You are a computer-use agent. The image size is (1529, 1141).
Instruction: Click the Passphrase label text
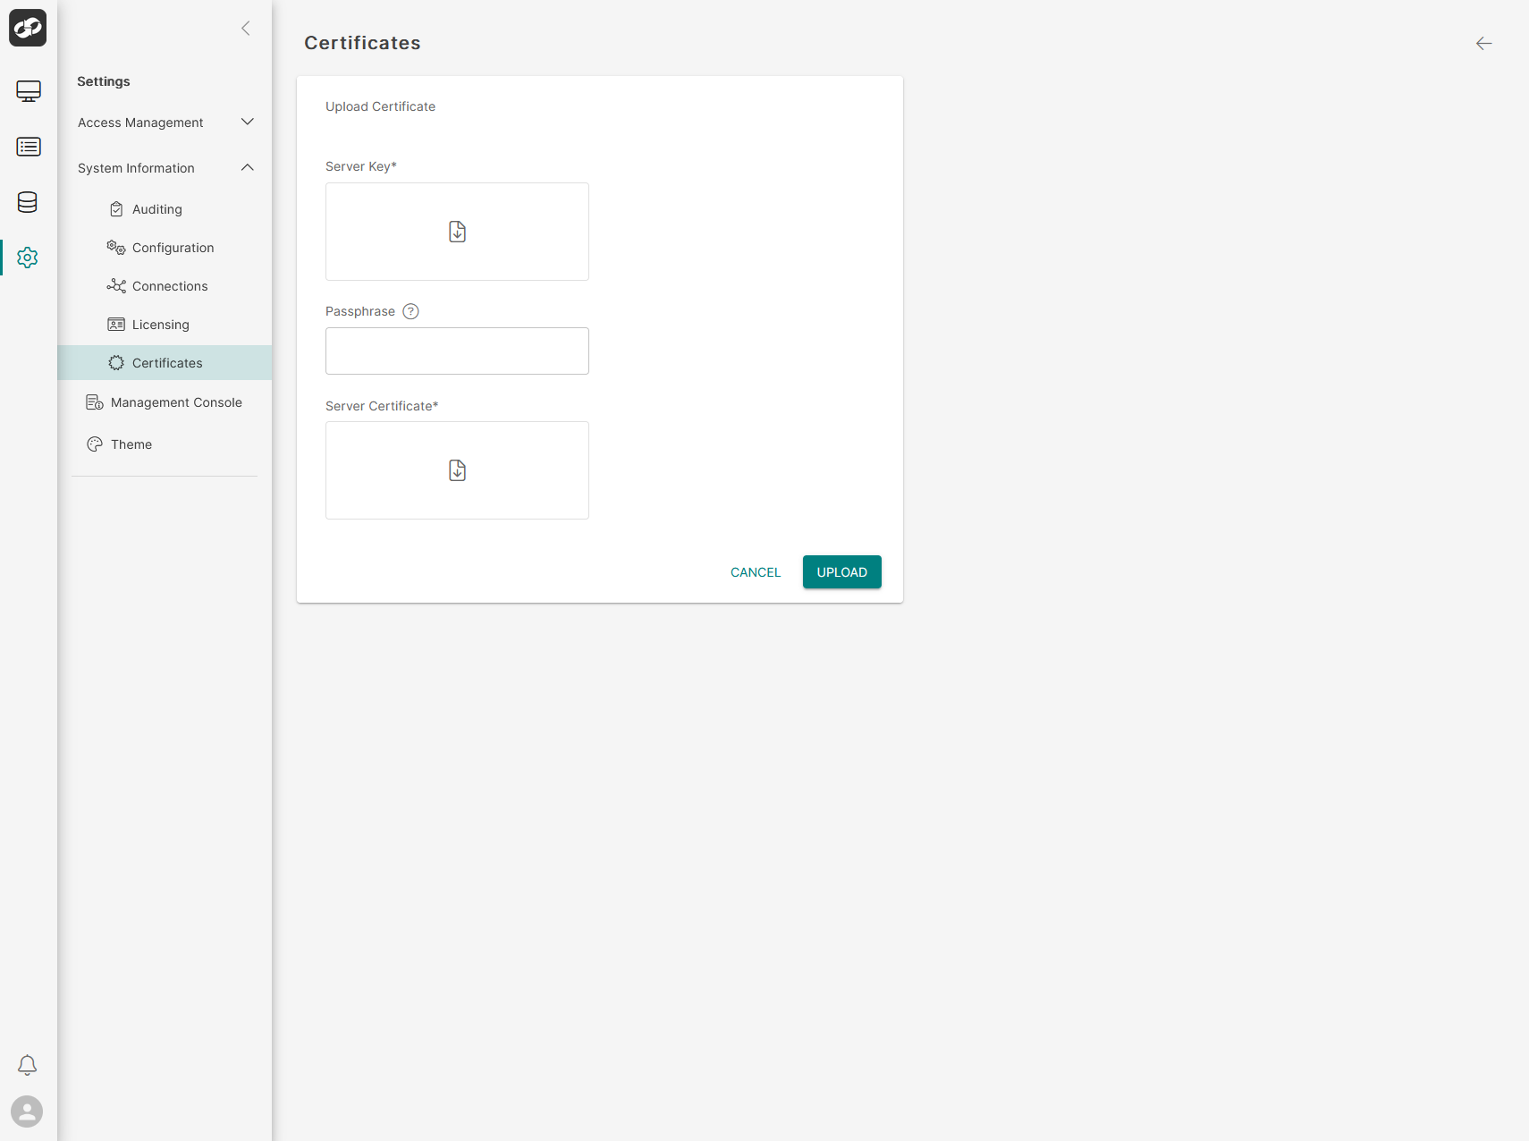pos(360,311)
